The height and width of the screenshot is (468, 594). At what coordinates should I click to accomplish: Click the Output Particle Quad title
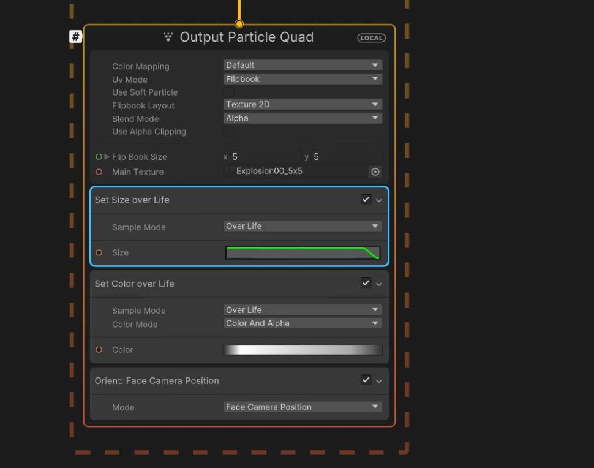[x=247, y=37]
